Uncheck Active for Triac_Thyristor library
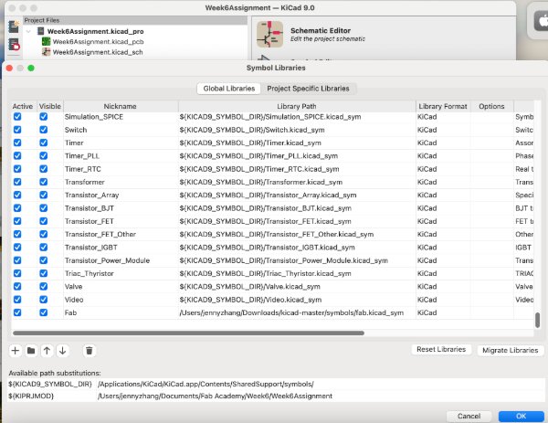This screenshot has height=423, width=548. coord(17,273)
